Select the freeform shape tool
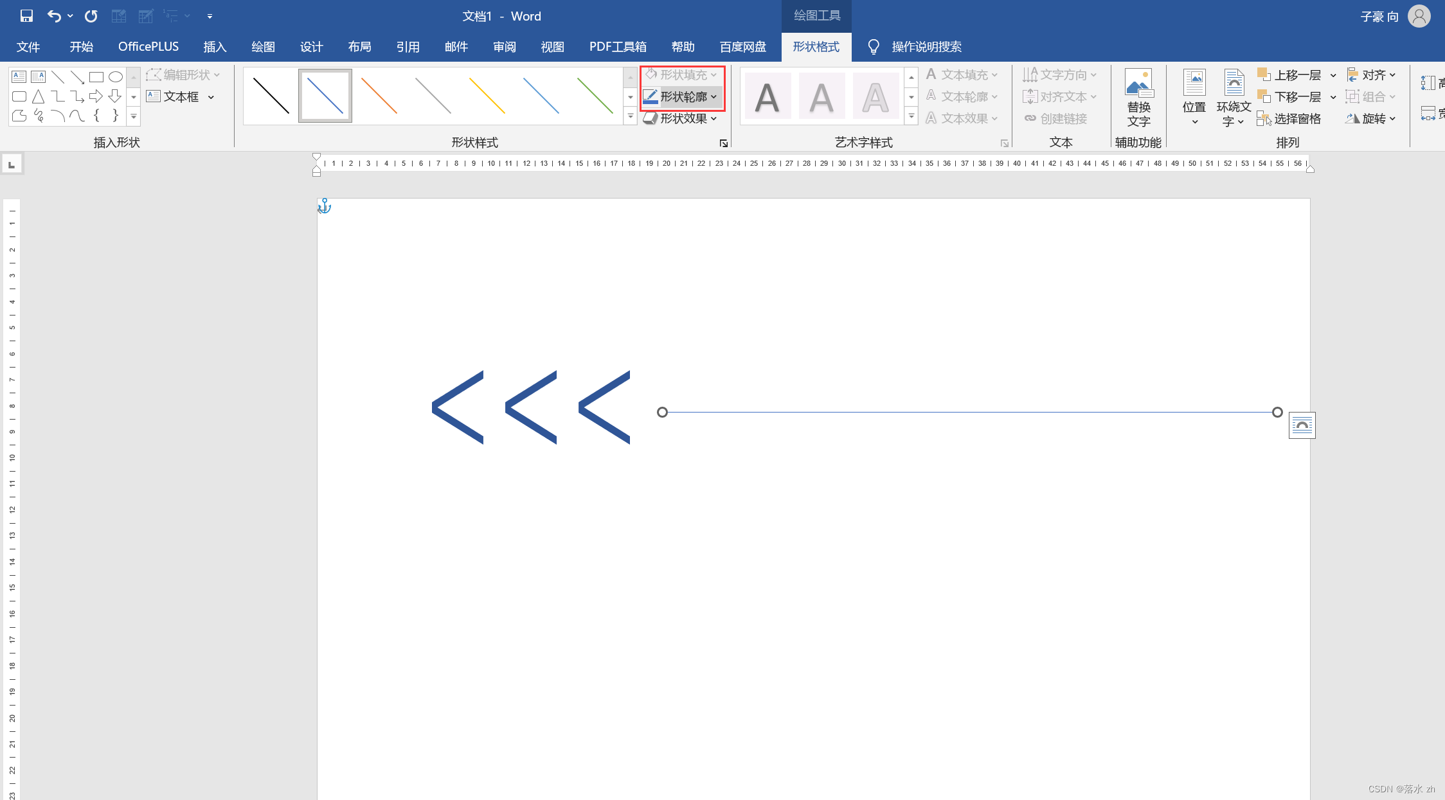 19,116
